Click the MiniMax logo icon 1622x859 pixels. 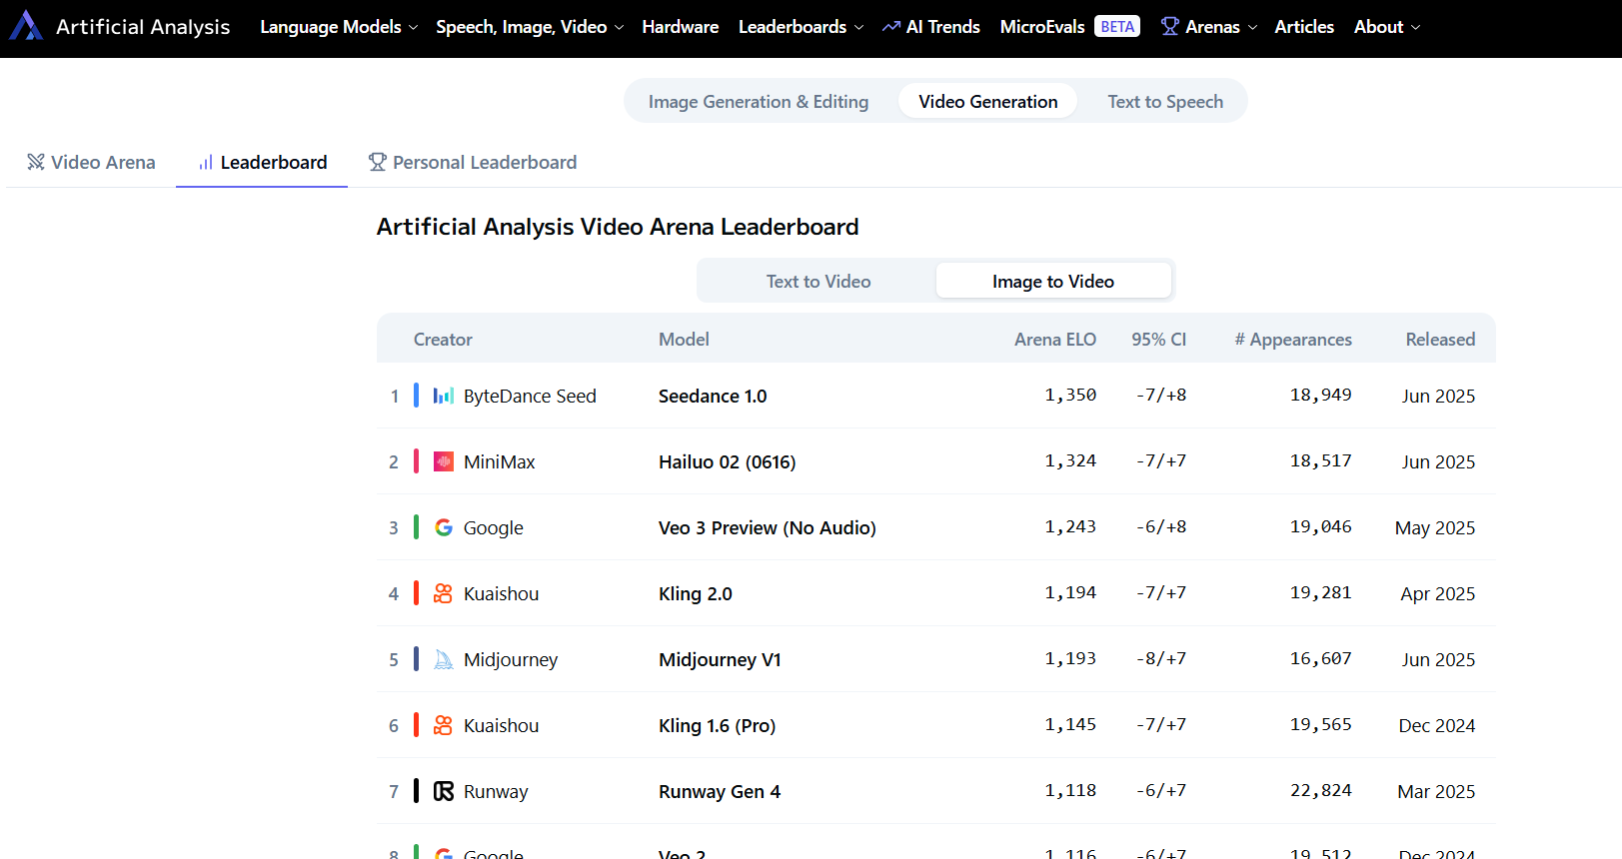[444, 461]
